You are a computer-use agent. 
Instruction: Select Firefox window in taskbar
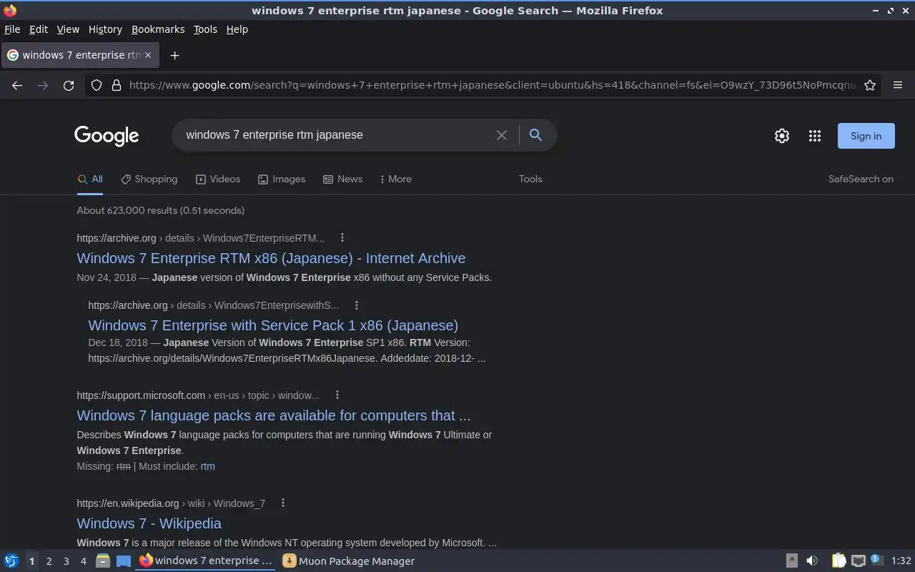[207, 561]
